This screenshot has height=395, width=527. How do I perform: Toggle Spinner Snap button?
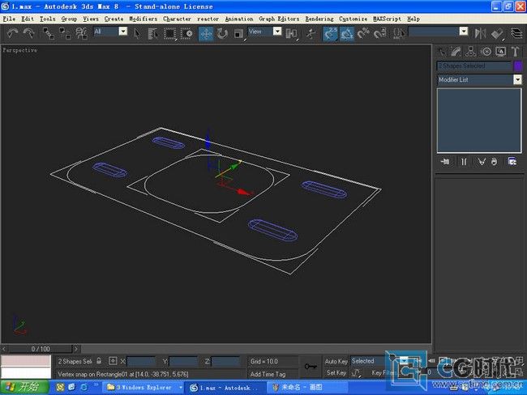[x=379, y=33]
